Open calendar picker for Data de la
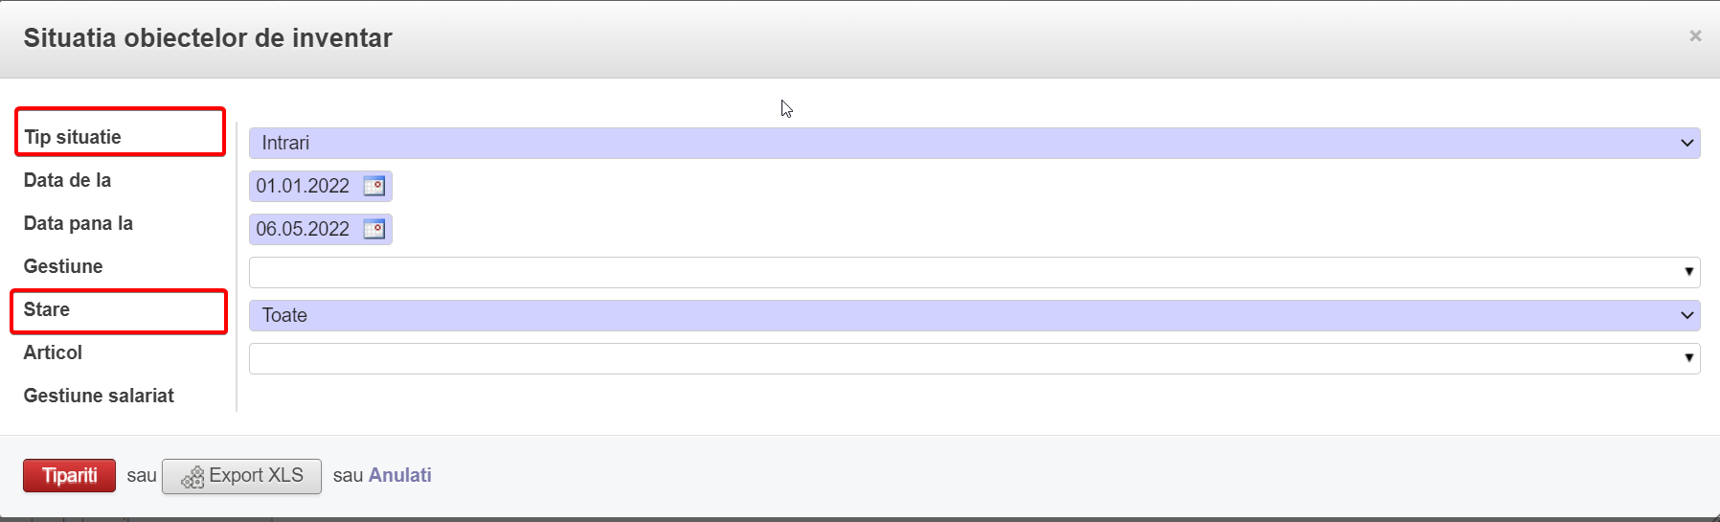 tap(374, 186)
